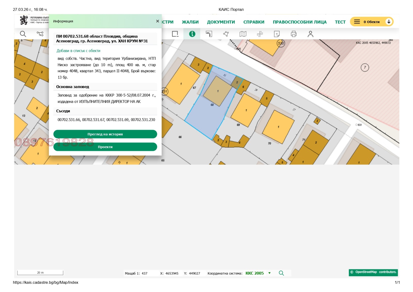Expand the objects list down arrow
The height and width of the screenshot is (292, 413).
[x=388, y=22]
